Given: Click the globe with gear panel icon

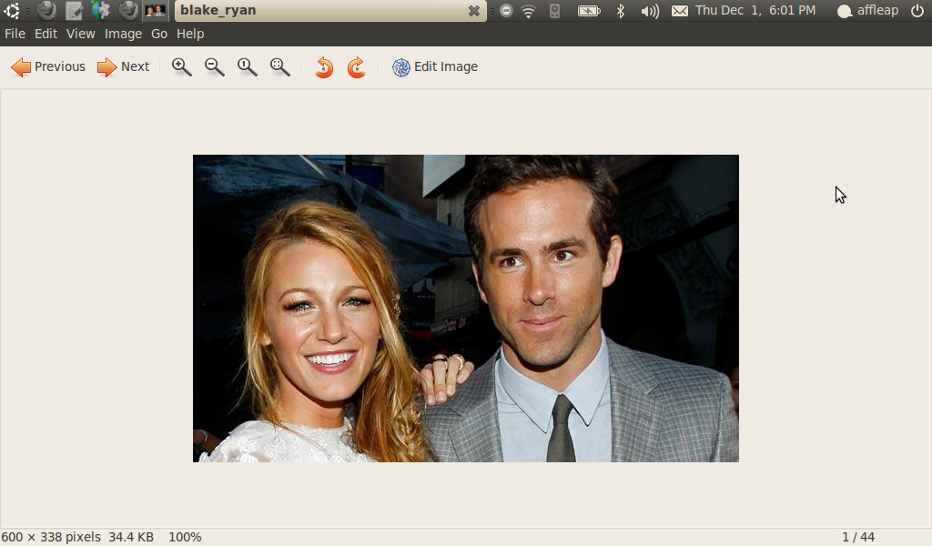Looking at the screenshot, I should pos(100,10).
